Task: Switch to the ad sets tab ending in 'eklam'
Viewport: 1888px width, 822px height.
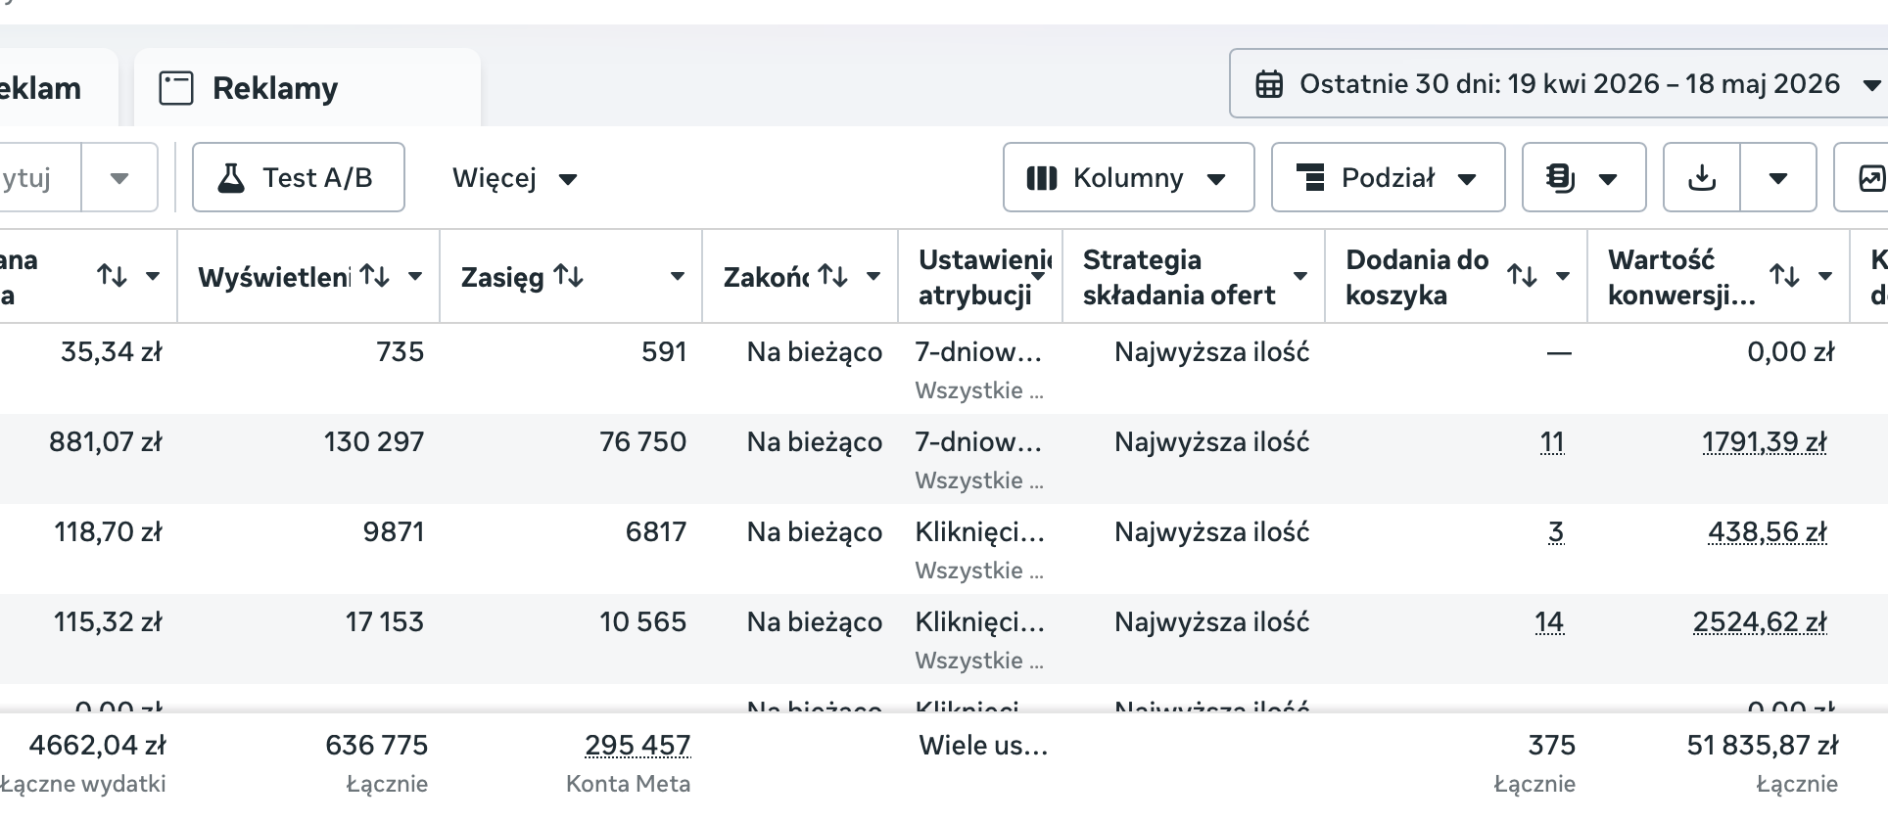Action: 59,88
